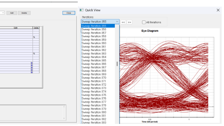Select Sweep Iteration 376 in the list
Viewport: 224px width, 126px height.
pyautogui.click(x=98, y=98)
